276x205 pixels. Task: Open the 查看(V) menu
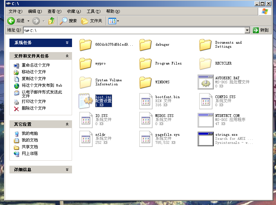(x=55, y=11)
